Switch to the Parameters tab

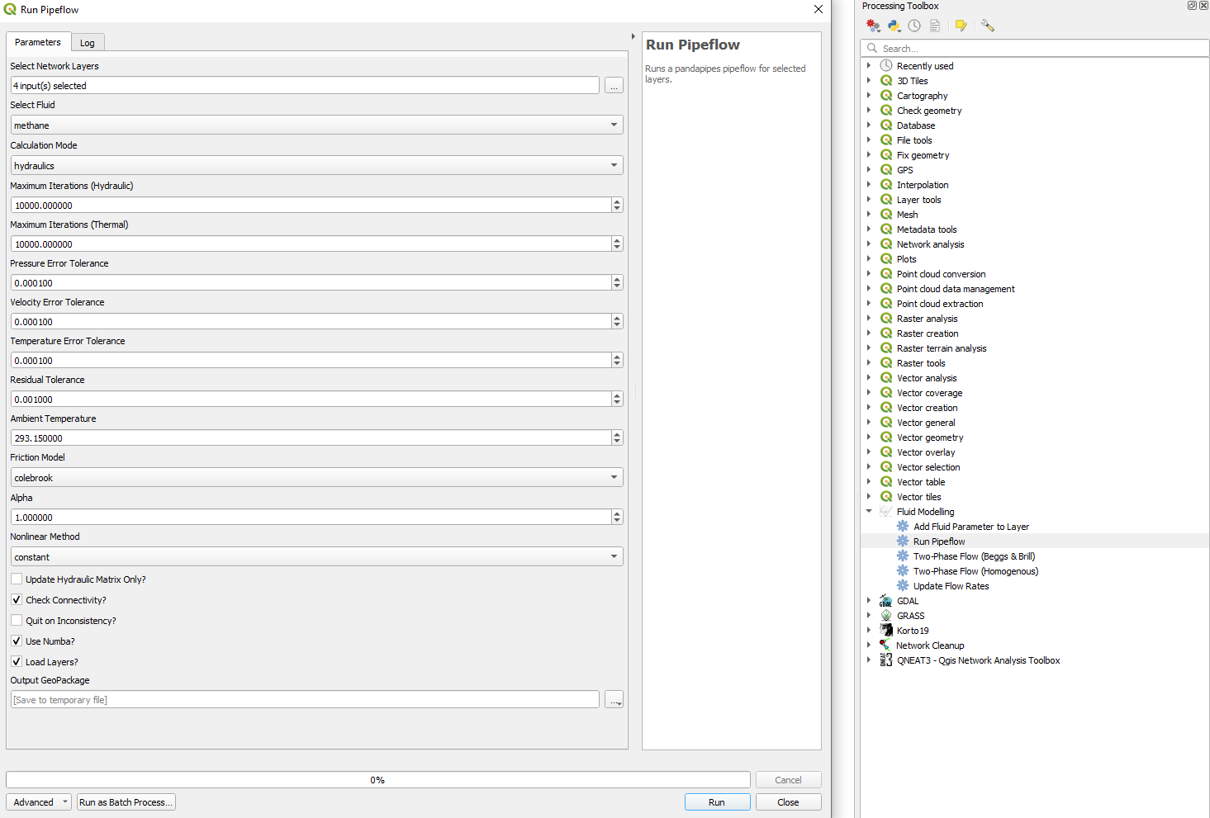tap(38, 42)
